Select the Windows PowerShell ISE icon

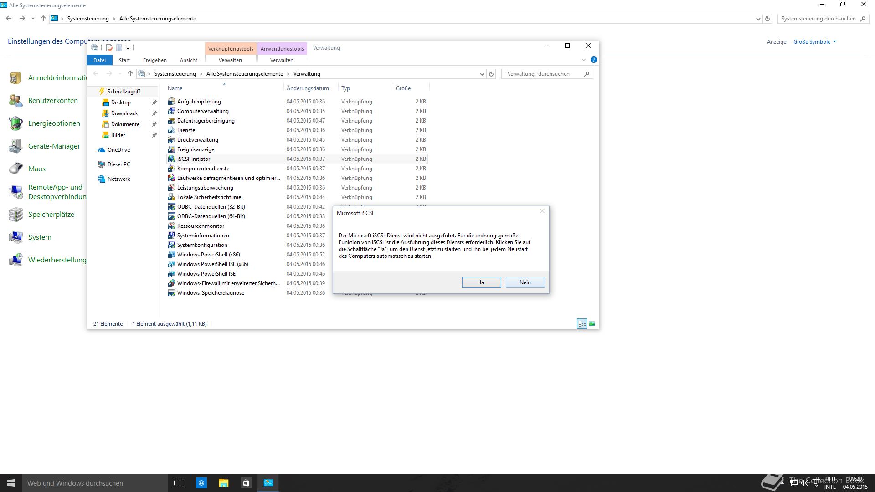(171, 274)
